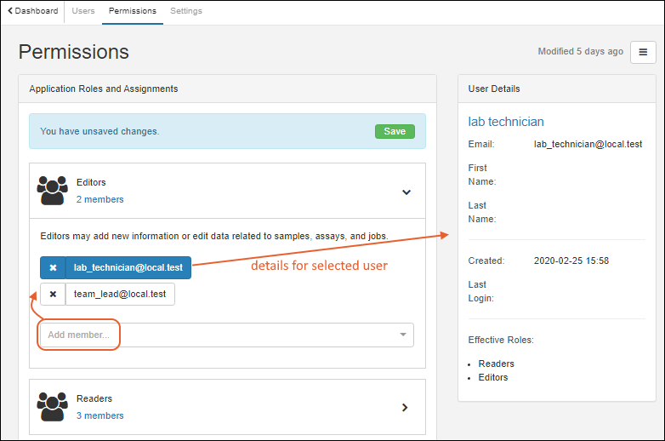Switch to the Users tab
The height and width of the screenshot is (441, 665).
(83, 11)
